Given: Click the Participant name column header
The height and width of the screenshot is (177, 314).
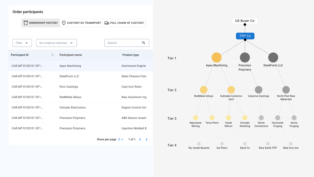Looking at the screenshot, I should (71, 55).
